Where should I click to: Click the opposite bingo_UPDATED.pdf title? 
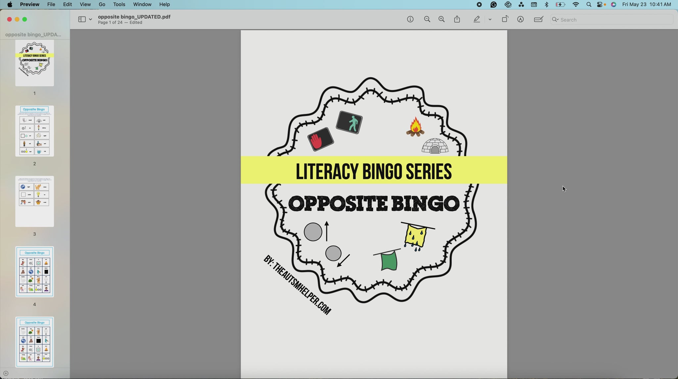(x=134, y=17)
